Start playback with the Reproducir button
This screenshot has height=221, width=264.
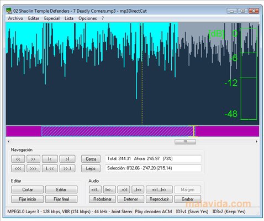click(x=159, y=199)
